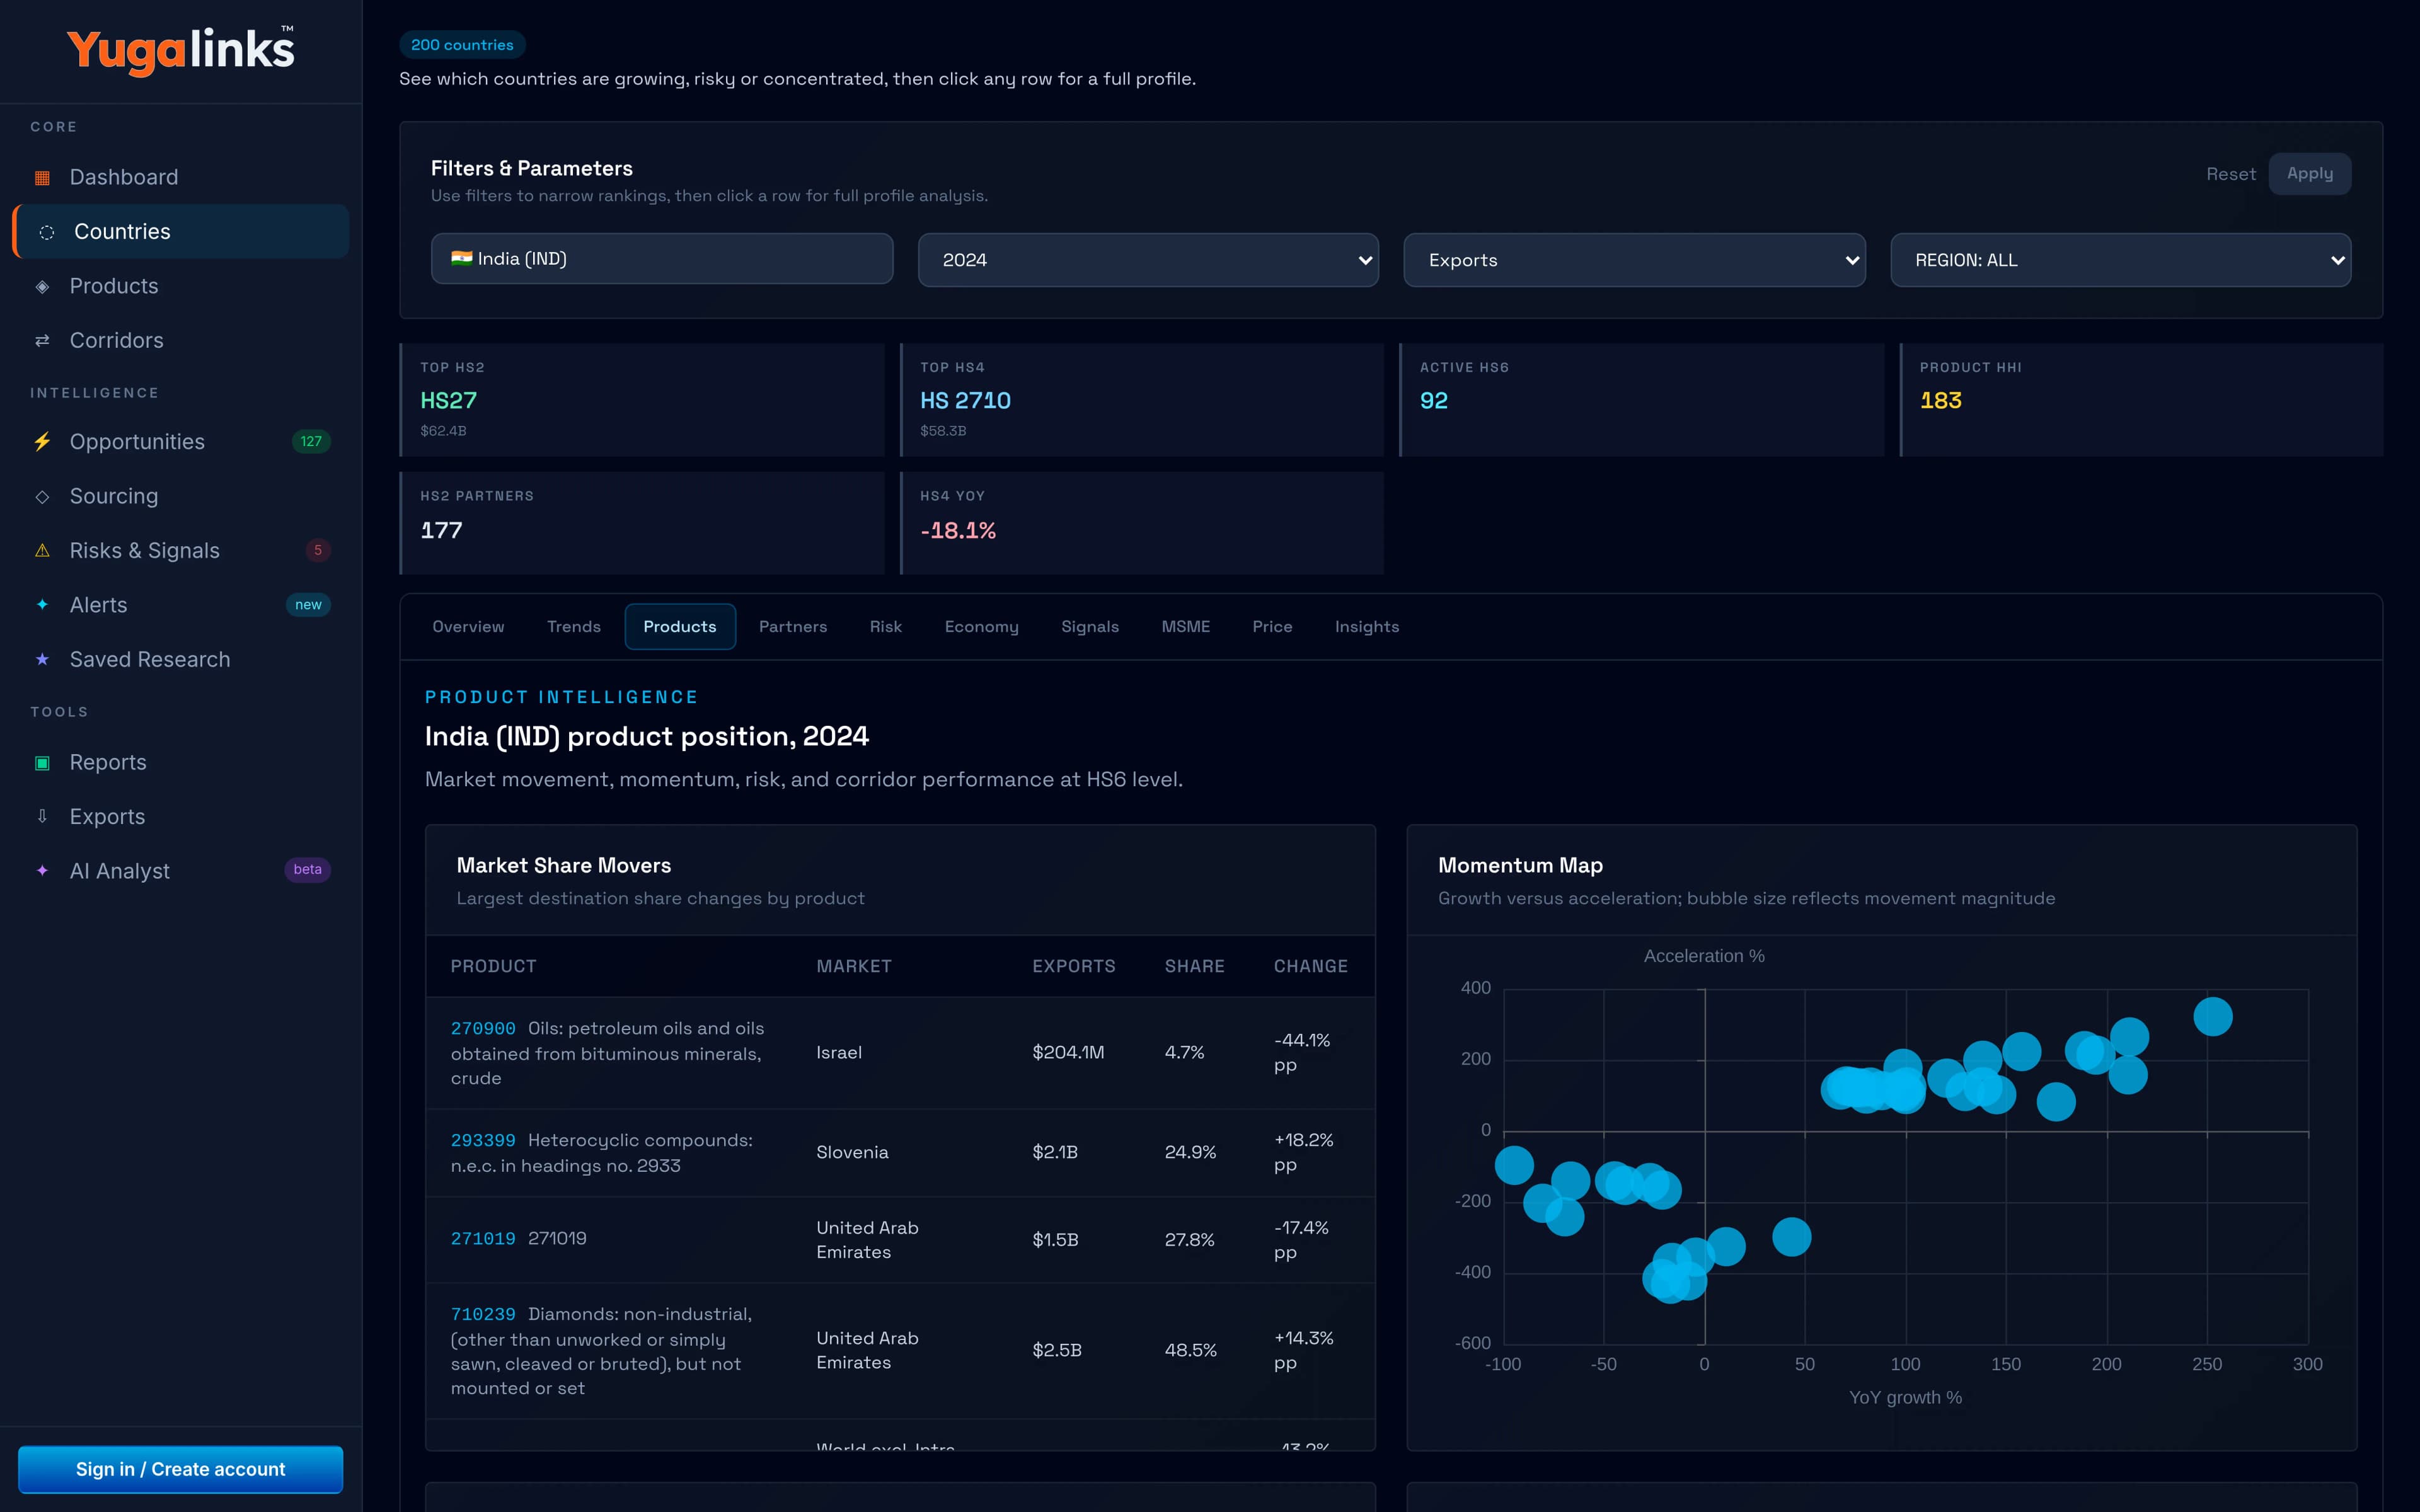Click the PRODUCT HHI 183 stat card
2420x1512 pixels.
(2141, 400)
